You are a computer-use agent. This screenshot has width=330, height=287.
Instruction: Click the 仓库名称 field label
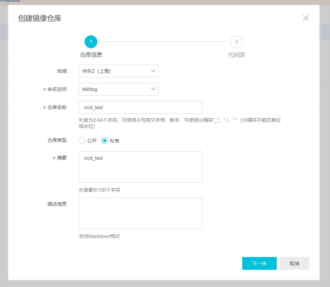click(x=57, y=107)
